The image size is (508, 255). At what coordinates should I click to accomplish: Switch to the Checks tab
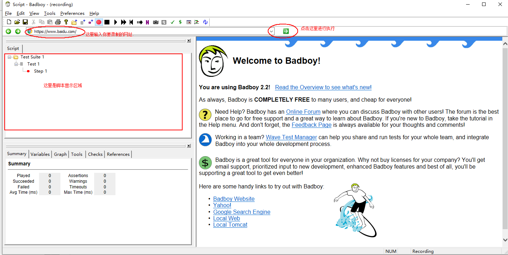tap(95, 154)
